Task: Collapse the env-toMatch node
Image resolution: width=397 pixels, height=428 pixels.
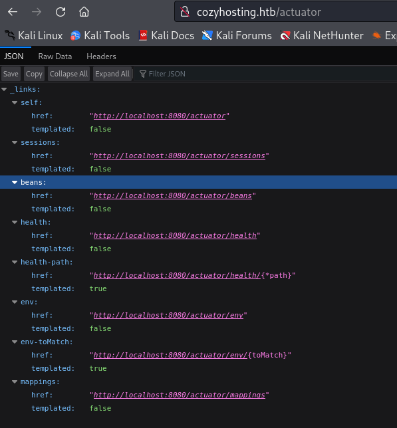Action: pyautogui.click(x=15, y=342)
